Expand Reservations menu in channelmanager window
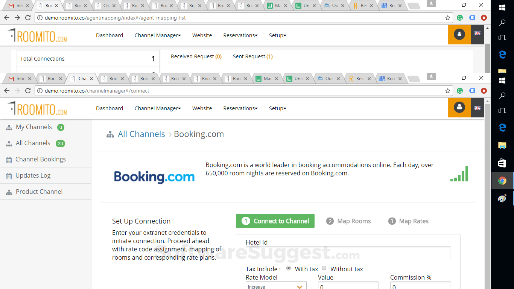Screen dimensions: 514x289 pyautogui.click(x=240, y=108)
